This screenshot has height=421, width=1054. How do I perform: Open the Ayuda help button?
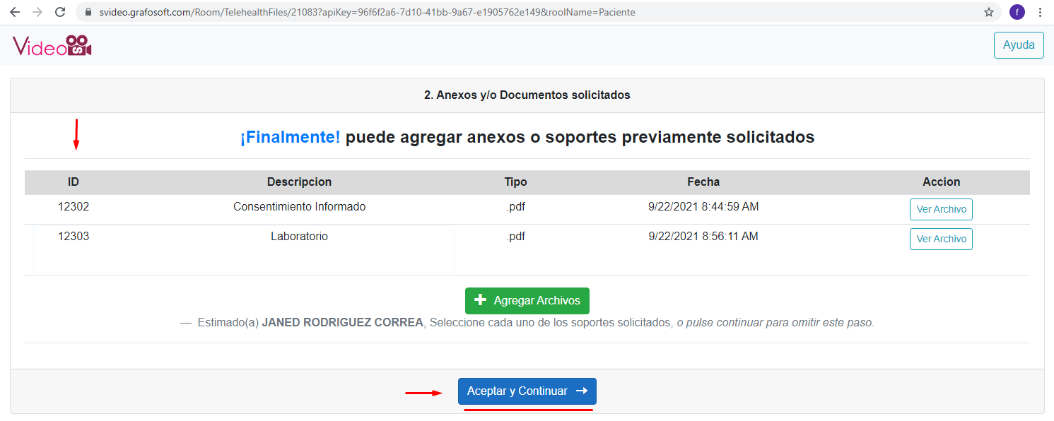(x=1019, y=45)
